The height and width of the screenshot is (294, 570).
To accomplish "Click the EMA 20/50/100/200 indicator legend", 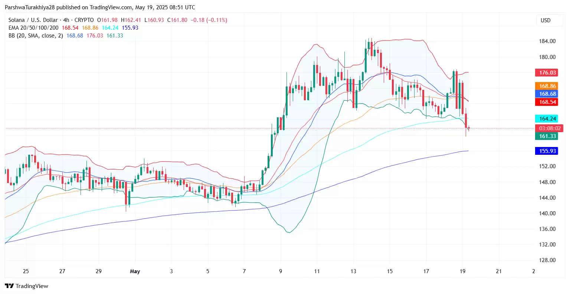I will click(x=33, y=28).
